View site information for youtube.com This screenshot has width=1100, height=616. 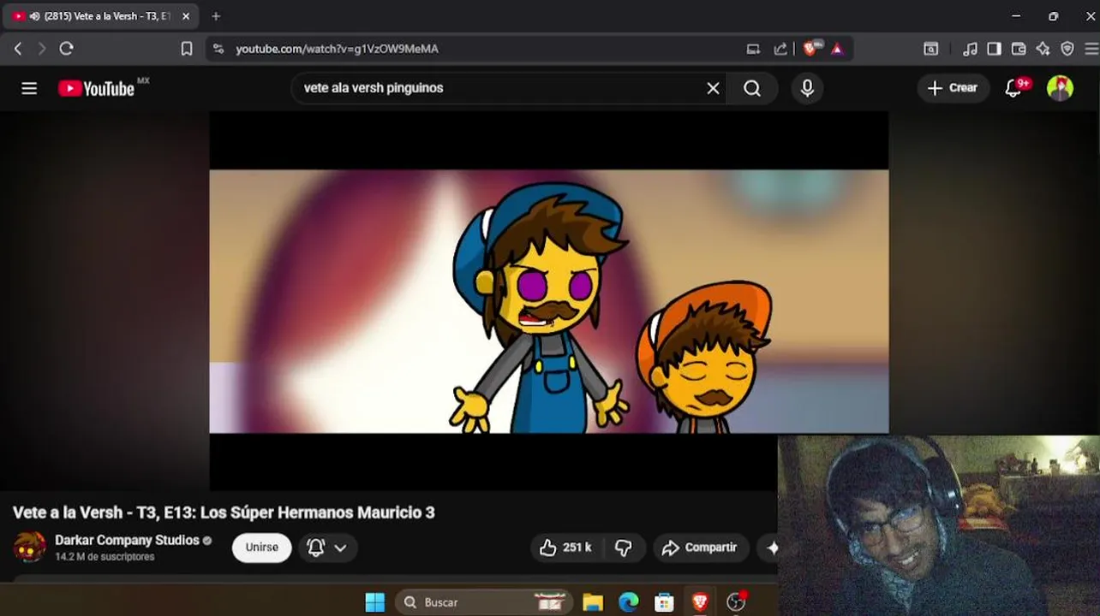(x=218, y=49)
